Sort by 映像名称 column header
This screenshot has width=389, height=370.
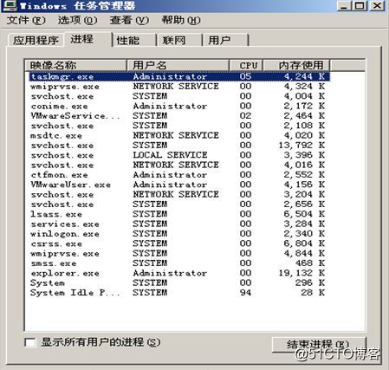coord(75,65)
